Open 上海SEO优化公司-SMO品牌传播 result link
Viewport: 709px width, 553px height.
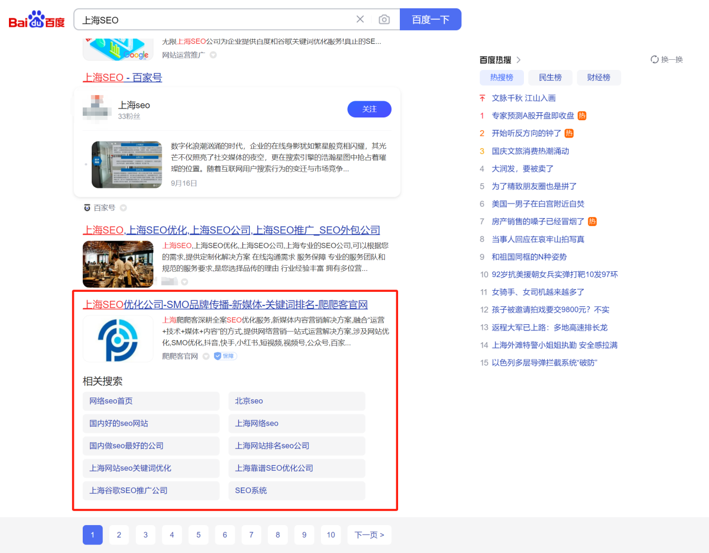pos(225,305)
